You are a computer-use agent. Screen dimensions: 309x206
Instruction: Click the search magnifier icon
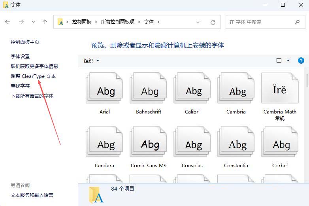coord(297,22)
